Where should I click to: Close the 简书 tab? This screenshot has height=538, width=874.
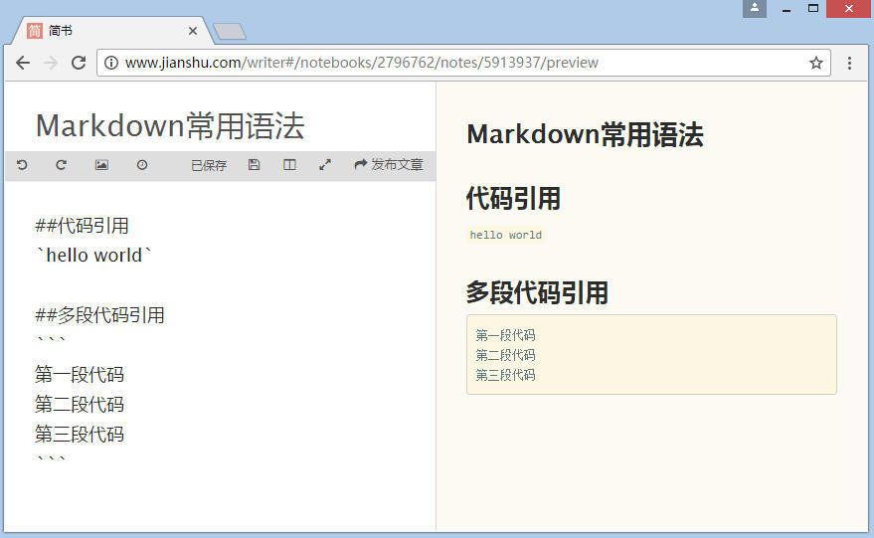pos(193,31)
